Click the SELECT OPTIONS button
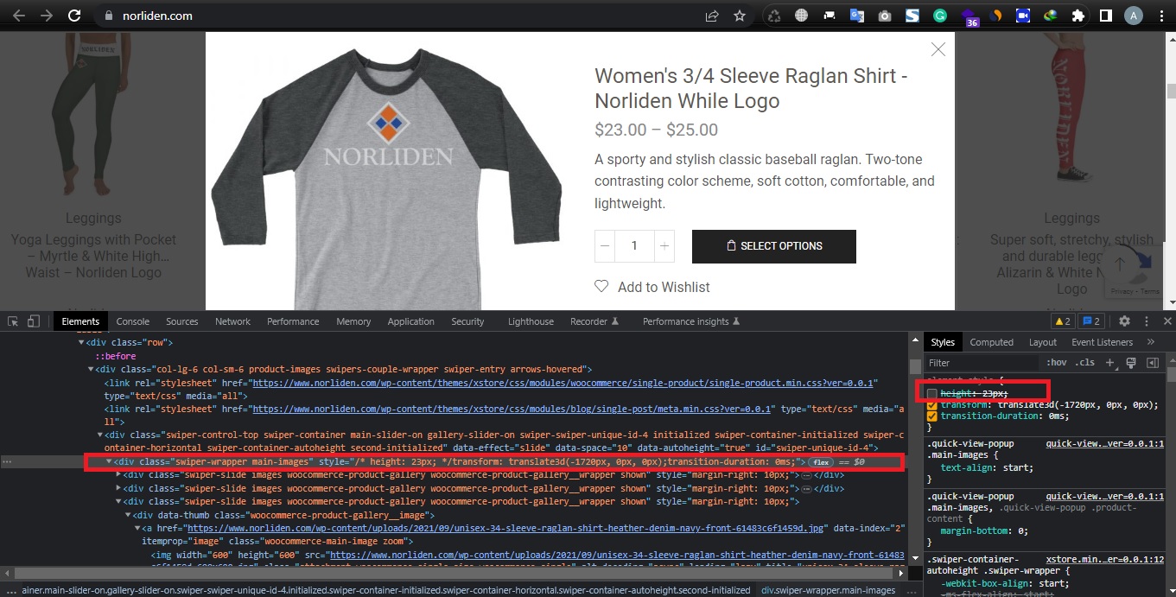This screenshot has width=1176, height=597. [x=774, y=246]
